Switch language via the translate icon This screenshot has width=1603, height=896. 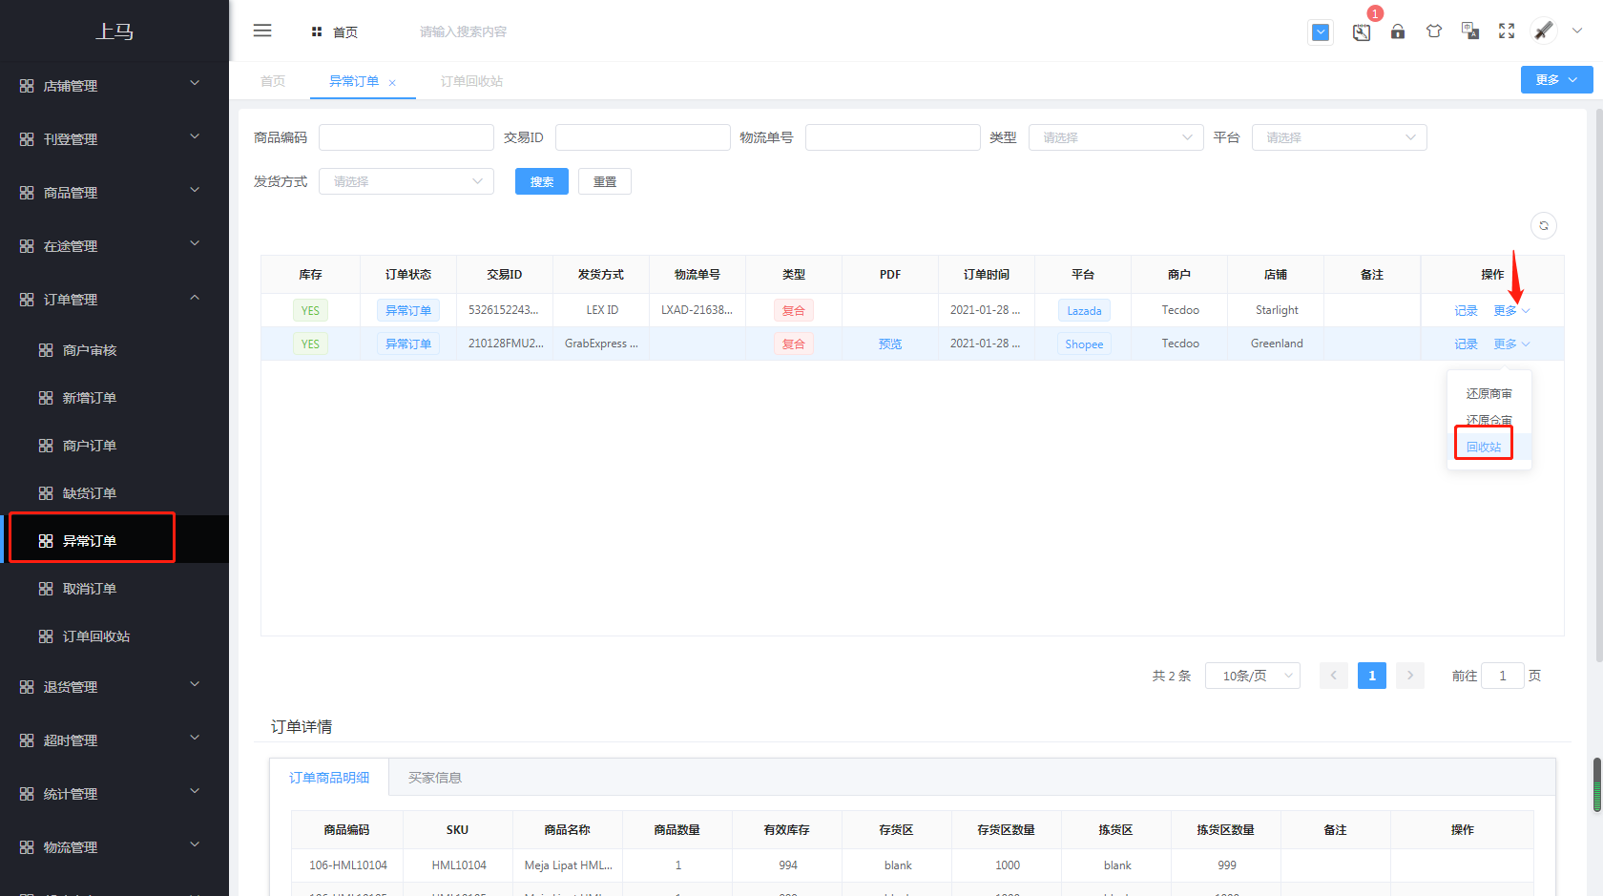(1470, 31)
